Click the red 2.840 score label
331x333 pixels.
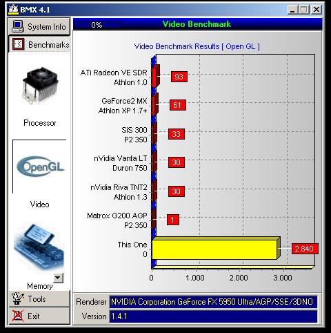[305, 249]
